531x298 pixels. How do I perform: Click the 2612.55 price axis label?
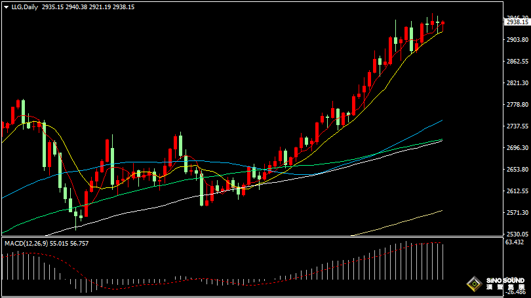[517, 191]
